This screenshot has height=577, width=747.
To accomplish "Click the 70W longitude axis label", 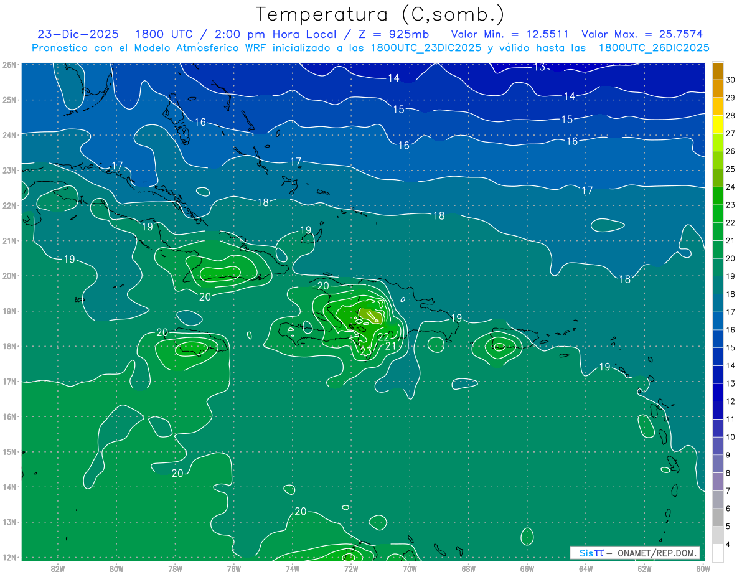I will [x=410, y=568].
